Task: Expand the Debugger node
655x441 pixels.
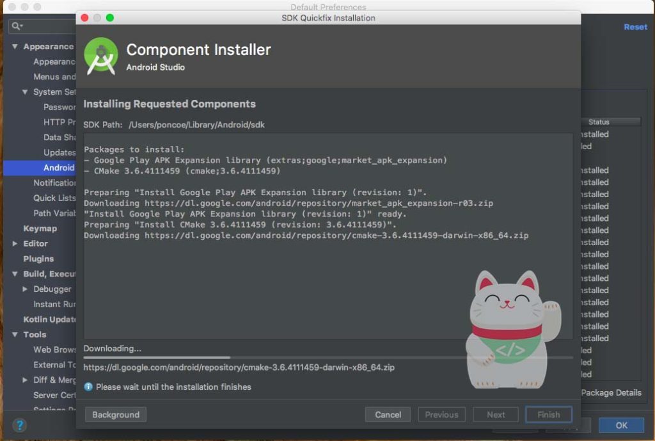Action: [25, 289]
